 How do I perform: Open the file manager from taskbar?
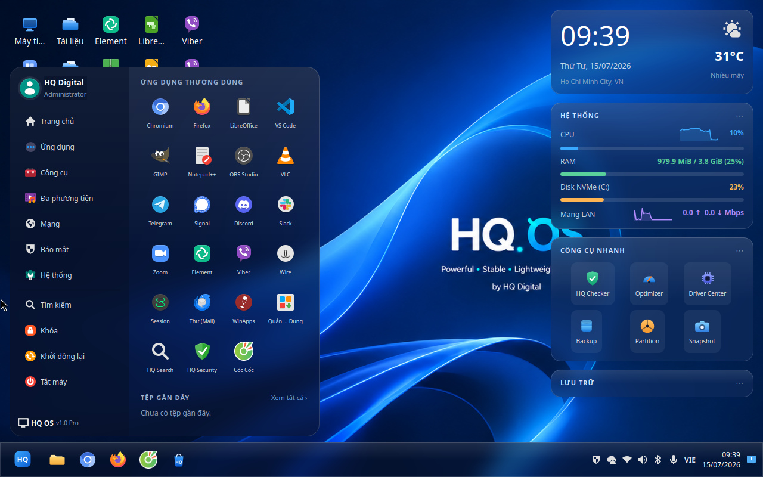(x=57, y=460)
